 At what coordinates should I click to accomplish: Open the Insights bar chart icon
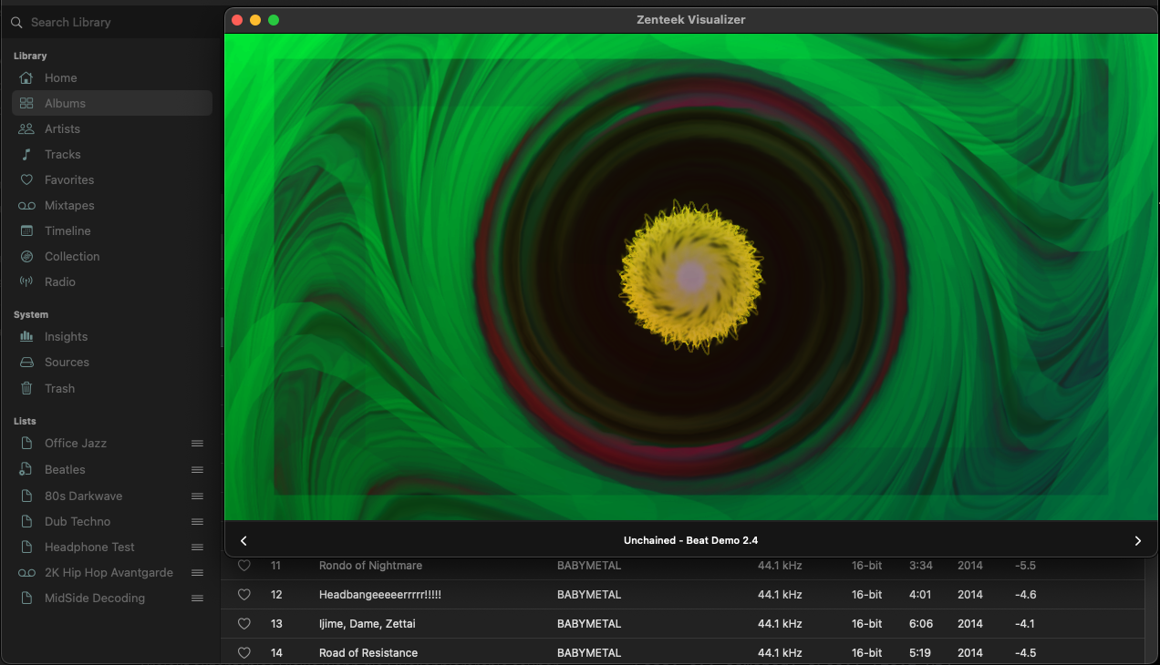click(x=26, y=337)
